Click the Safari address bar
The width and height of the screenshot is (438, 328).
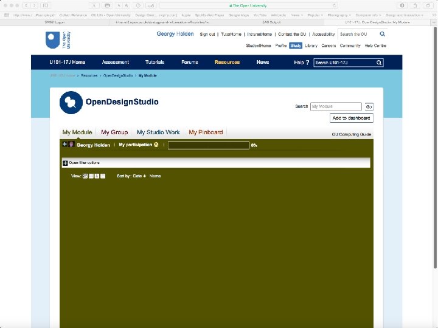point(249,5)
